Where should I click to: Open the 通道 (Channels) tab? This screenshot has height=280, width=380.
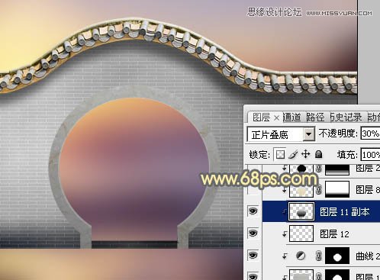(292, 117)
